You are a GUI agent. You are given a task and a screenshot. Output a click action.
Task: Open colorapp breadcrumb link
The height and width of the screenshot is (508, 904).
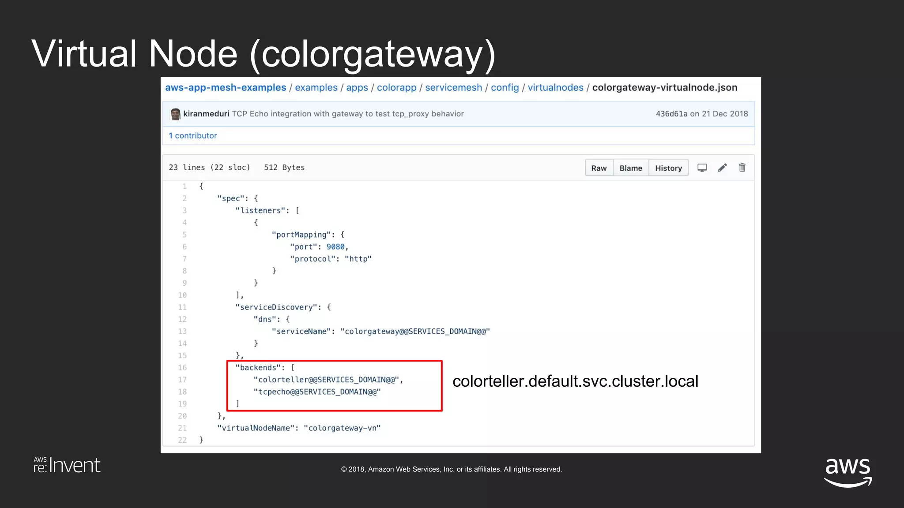[x=396, y=87]
